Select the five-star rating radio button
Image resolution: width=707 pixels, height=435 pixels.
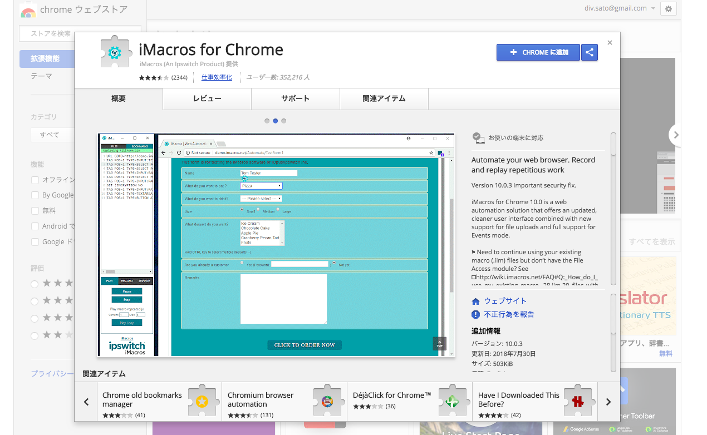[x=35, y=284]
